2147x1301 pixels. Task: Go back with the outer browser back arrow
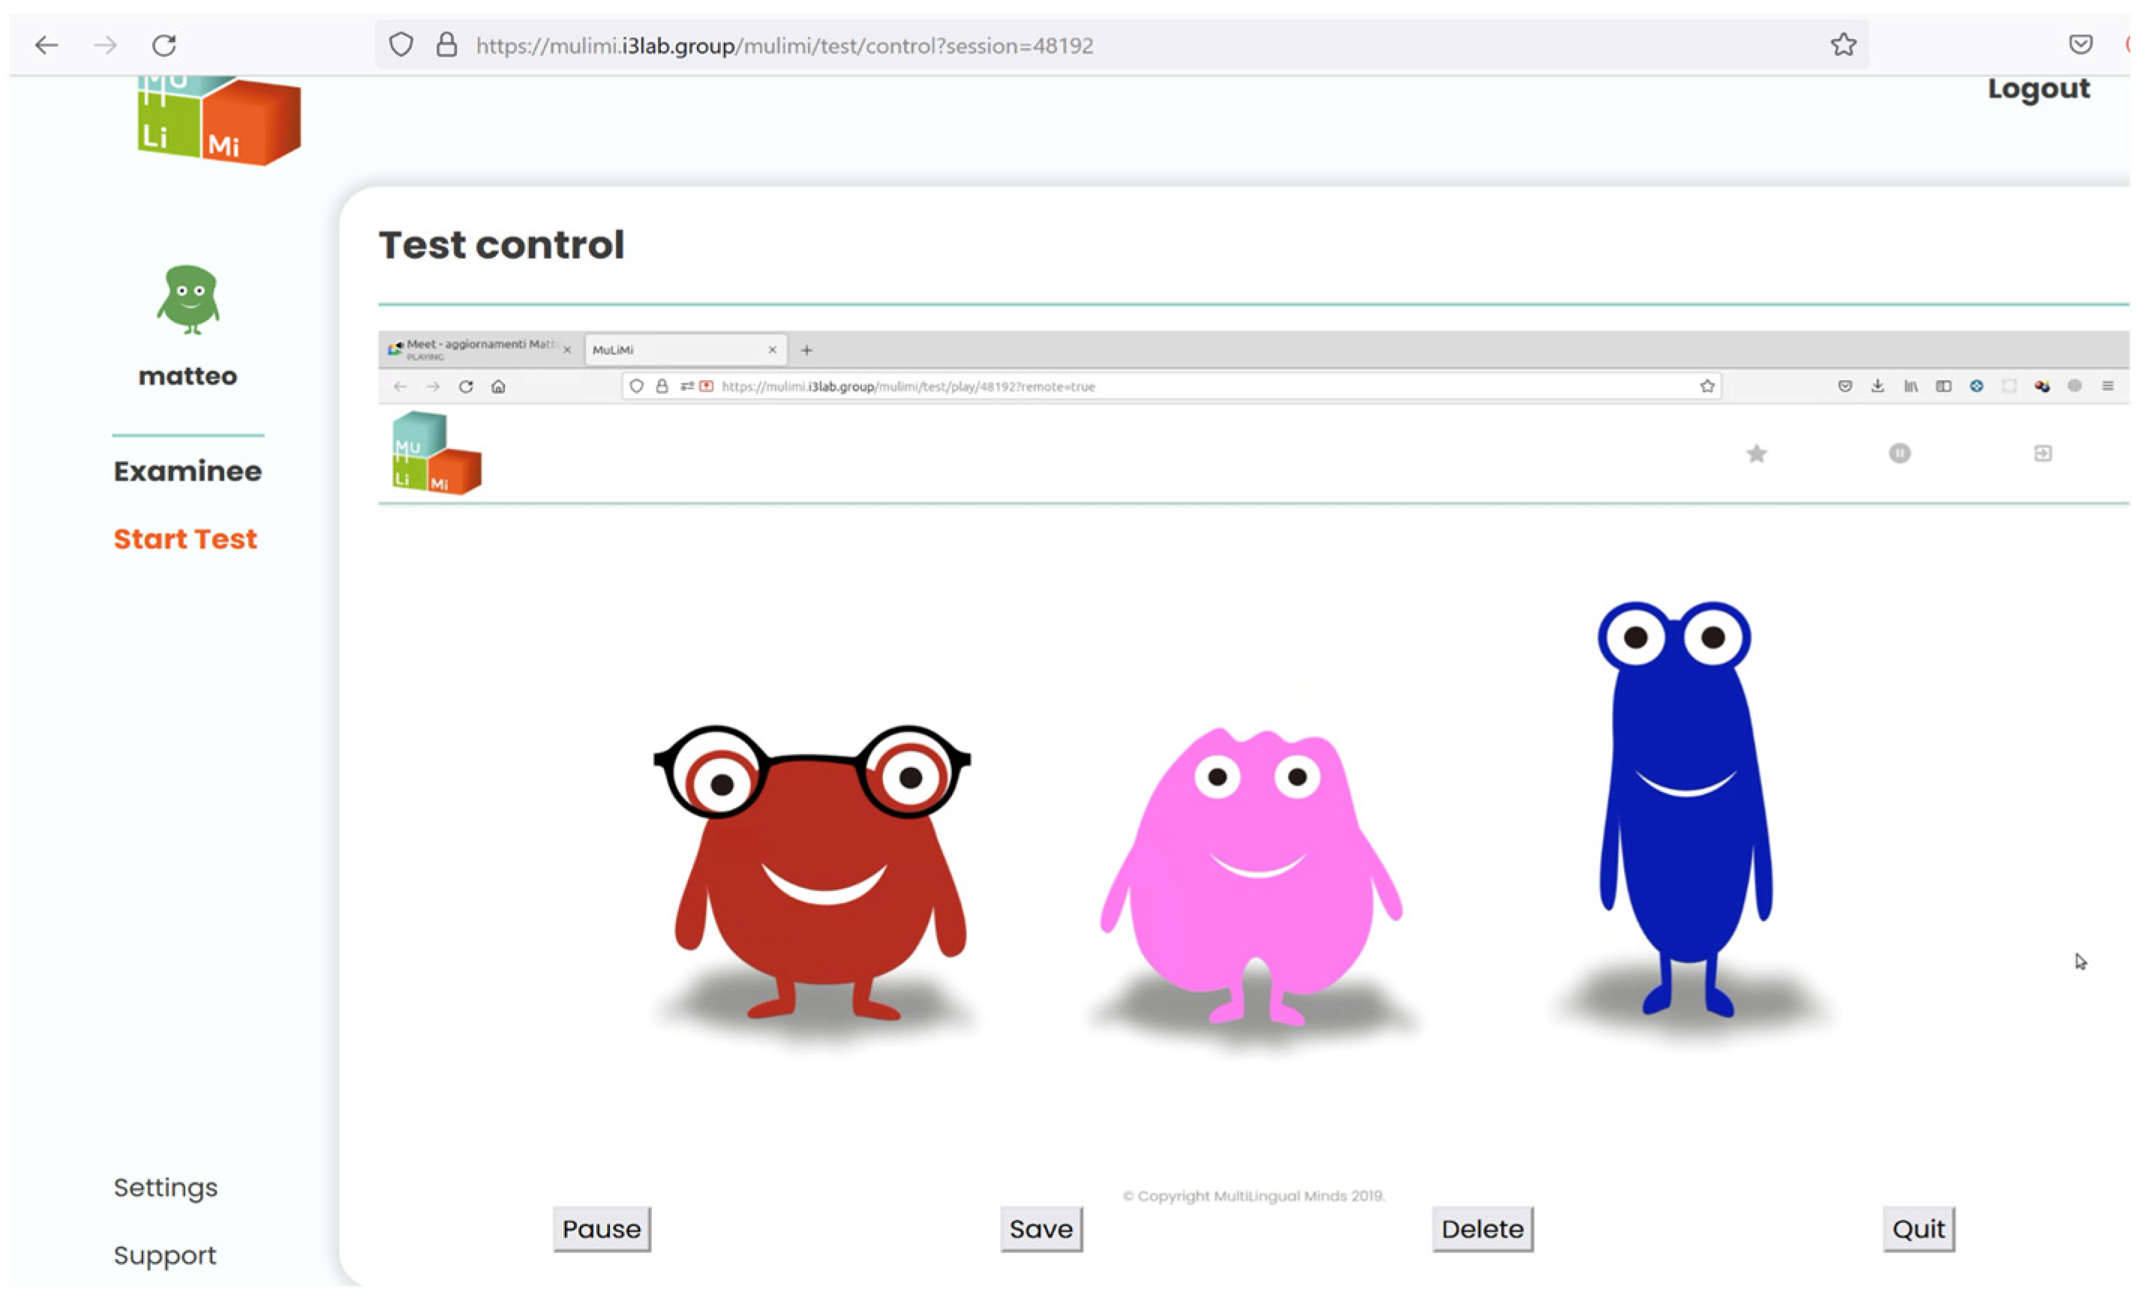coord(47,44)
